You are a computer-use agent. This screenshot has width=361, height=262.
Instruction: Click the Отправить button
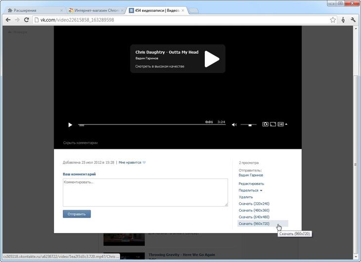[x=77, y=214]
